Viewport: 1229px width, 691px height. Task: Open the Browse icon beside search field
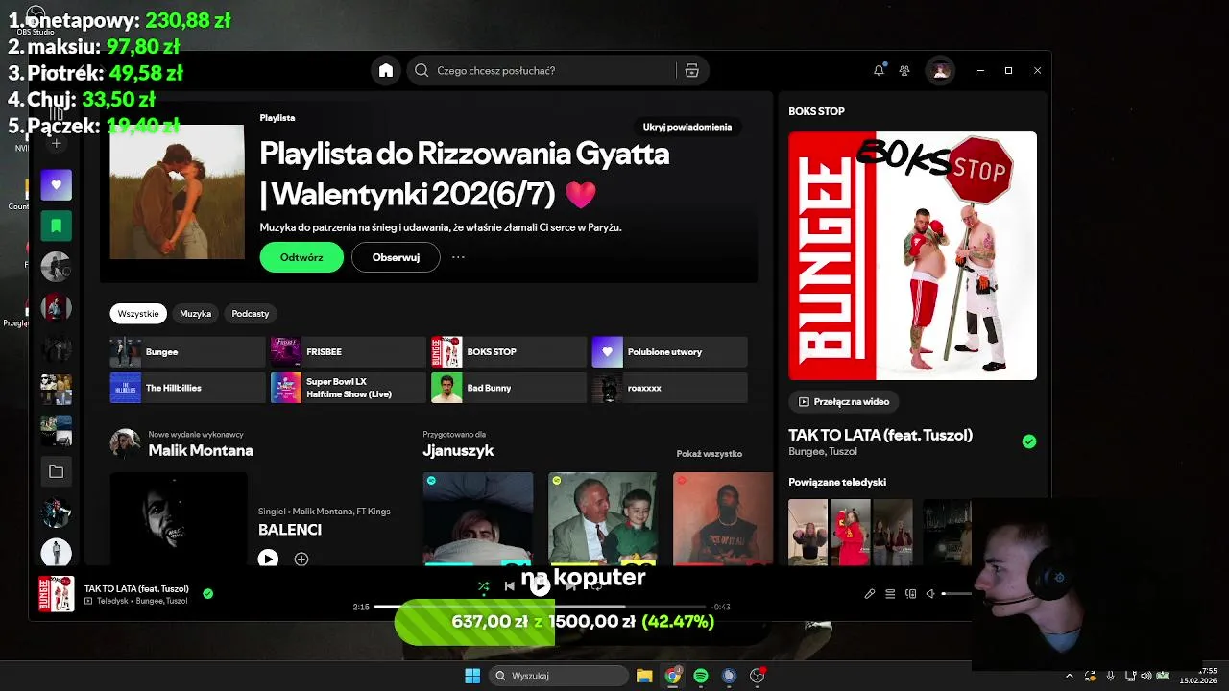tap(691, 70)
